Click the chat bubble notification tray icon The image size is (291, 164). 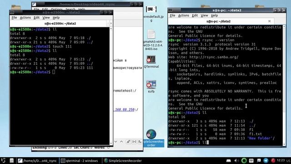pos(259,160)
